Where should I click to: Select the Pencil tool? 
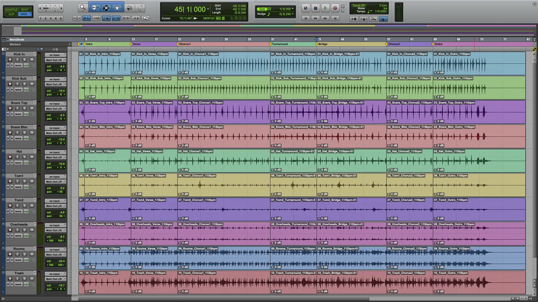tap(140, 8)
